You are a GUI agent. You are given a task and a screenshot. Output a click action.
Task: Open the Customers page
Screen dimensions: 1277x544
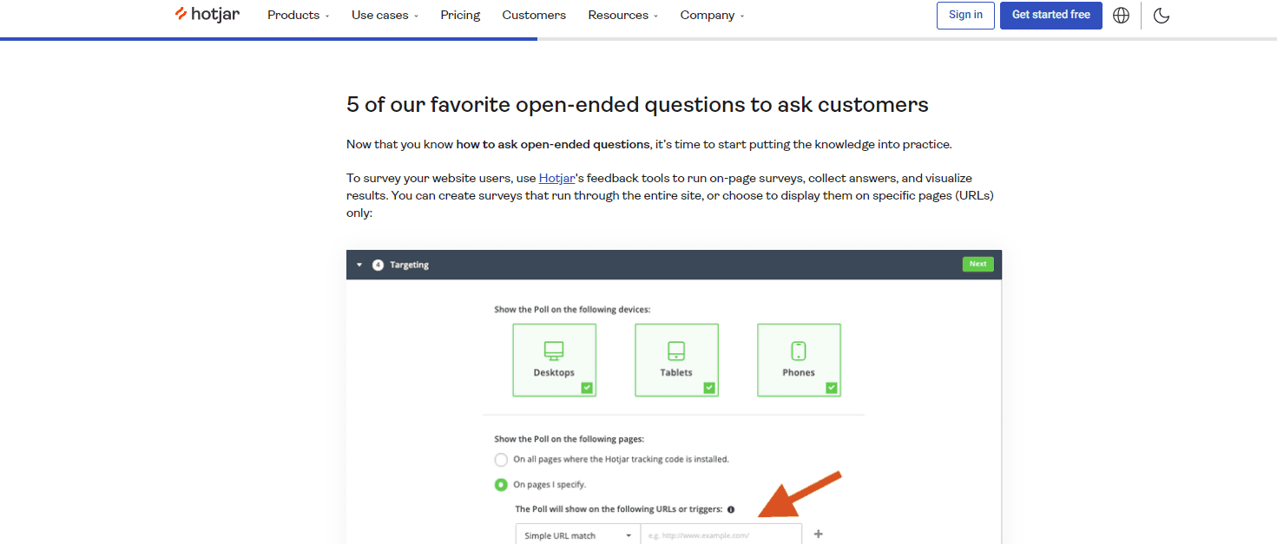(534, 16)
